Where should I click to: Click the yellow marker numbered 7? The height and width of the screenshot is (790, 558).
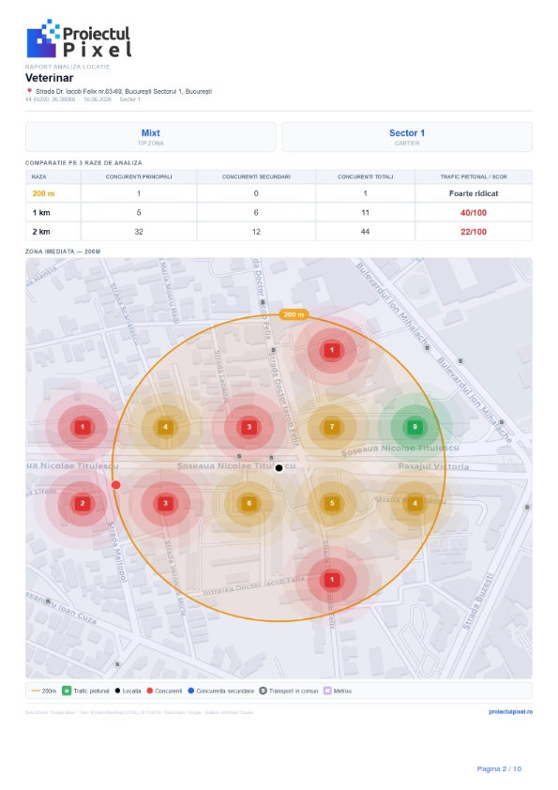332,427
